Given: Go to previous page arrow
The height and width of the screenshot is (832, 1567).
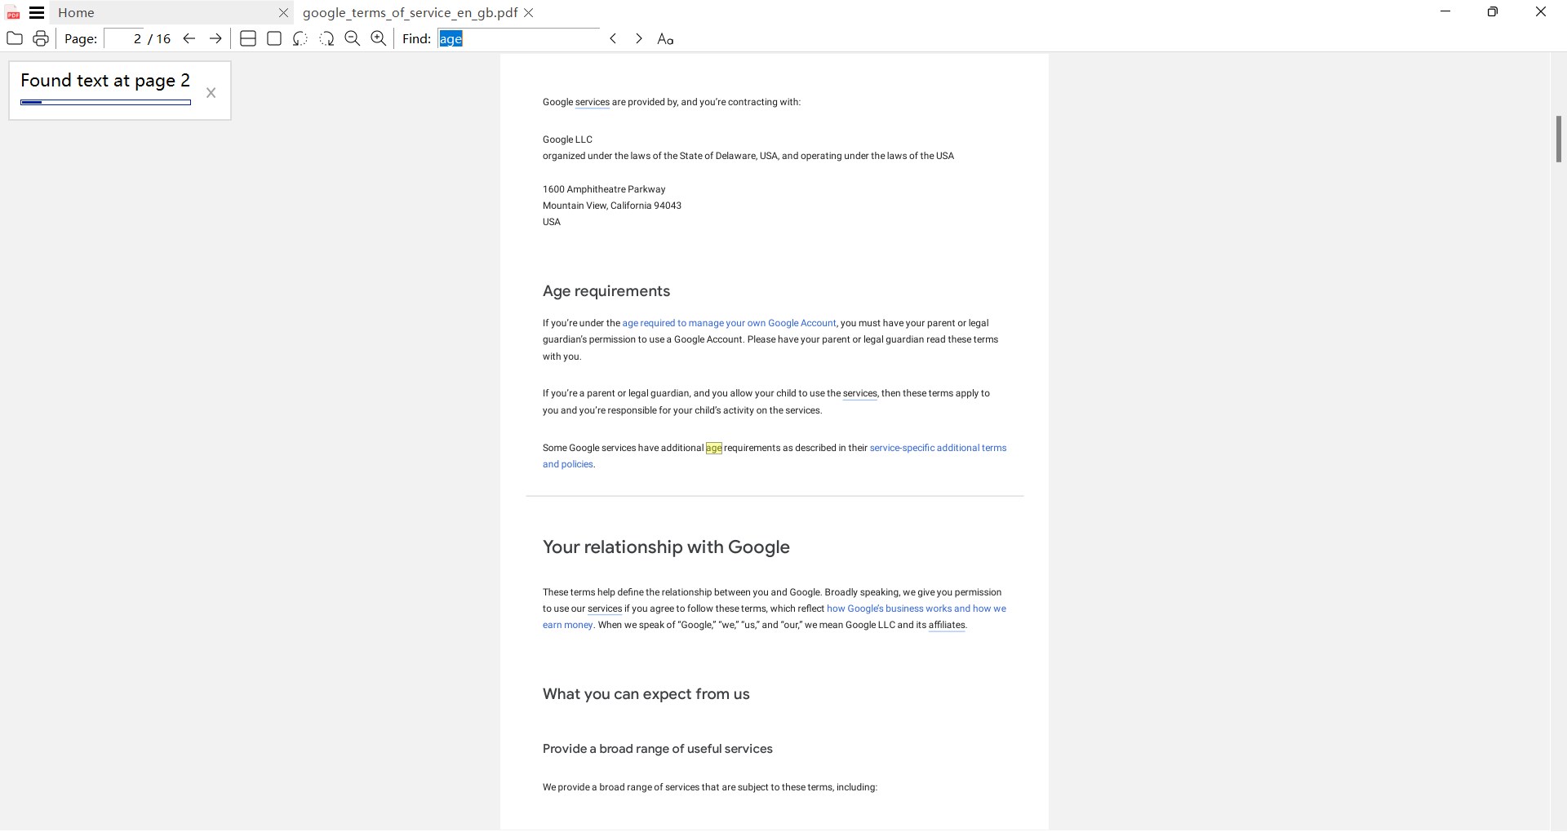Looking at the screenshot, I should tap(189, 38).
